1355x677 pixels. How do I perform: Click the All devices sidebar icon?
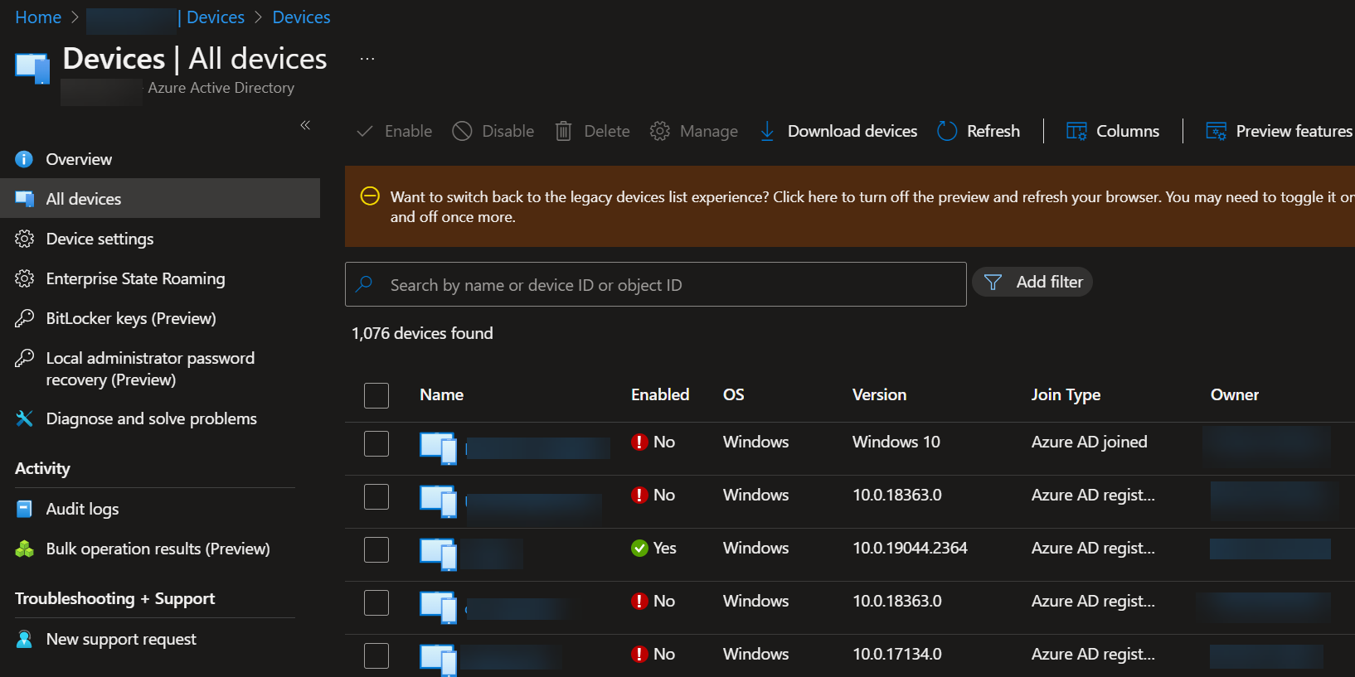point(24,199)
